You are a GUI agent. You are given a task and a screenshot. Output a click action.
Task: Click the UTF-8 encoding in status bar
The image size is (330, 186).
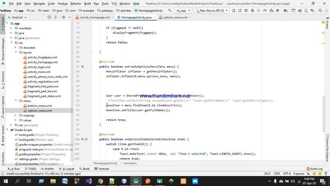(287, 174)
